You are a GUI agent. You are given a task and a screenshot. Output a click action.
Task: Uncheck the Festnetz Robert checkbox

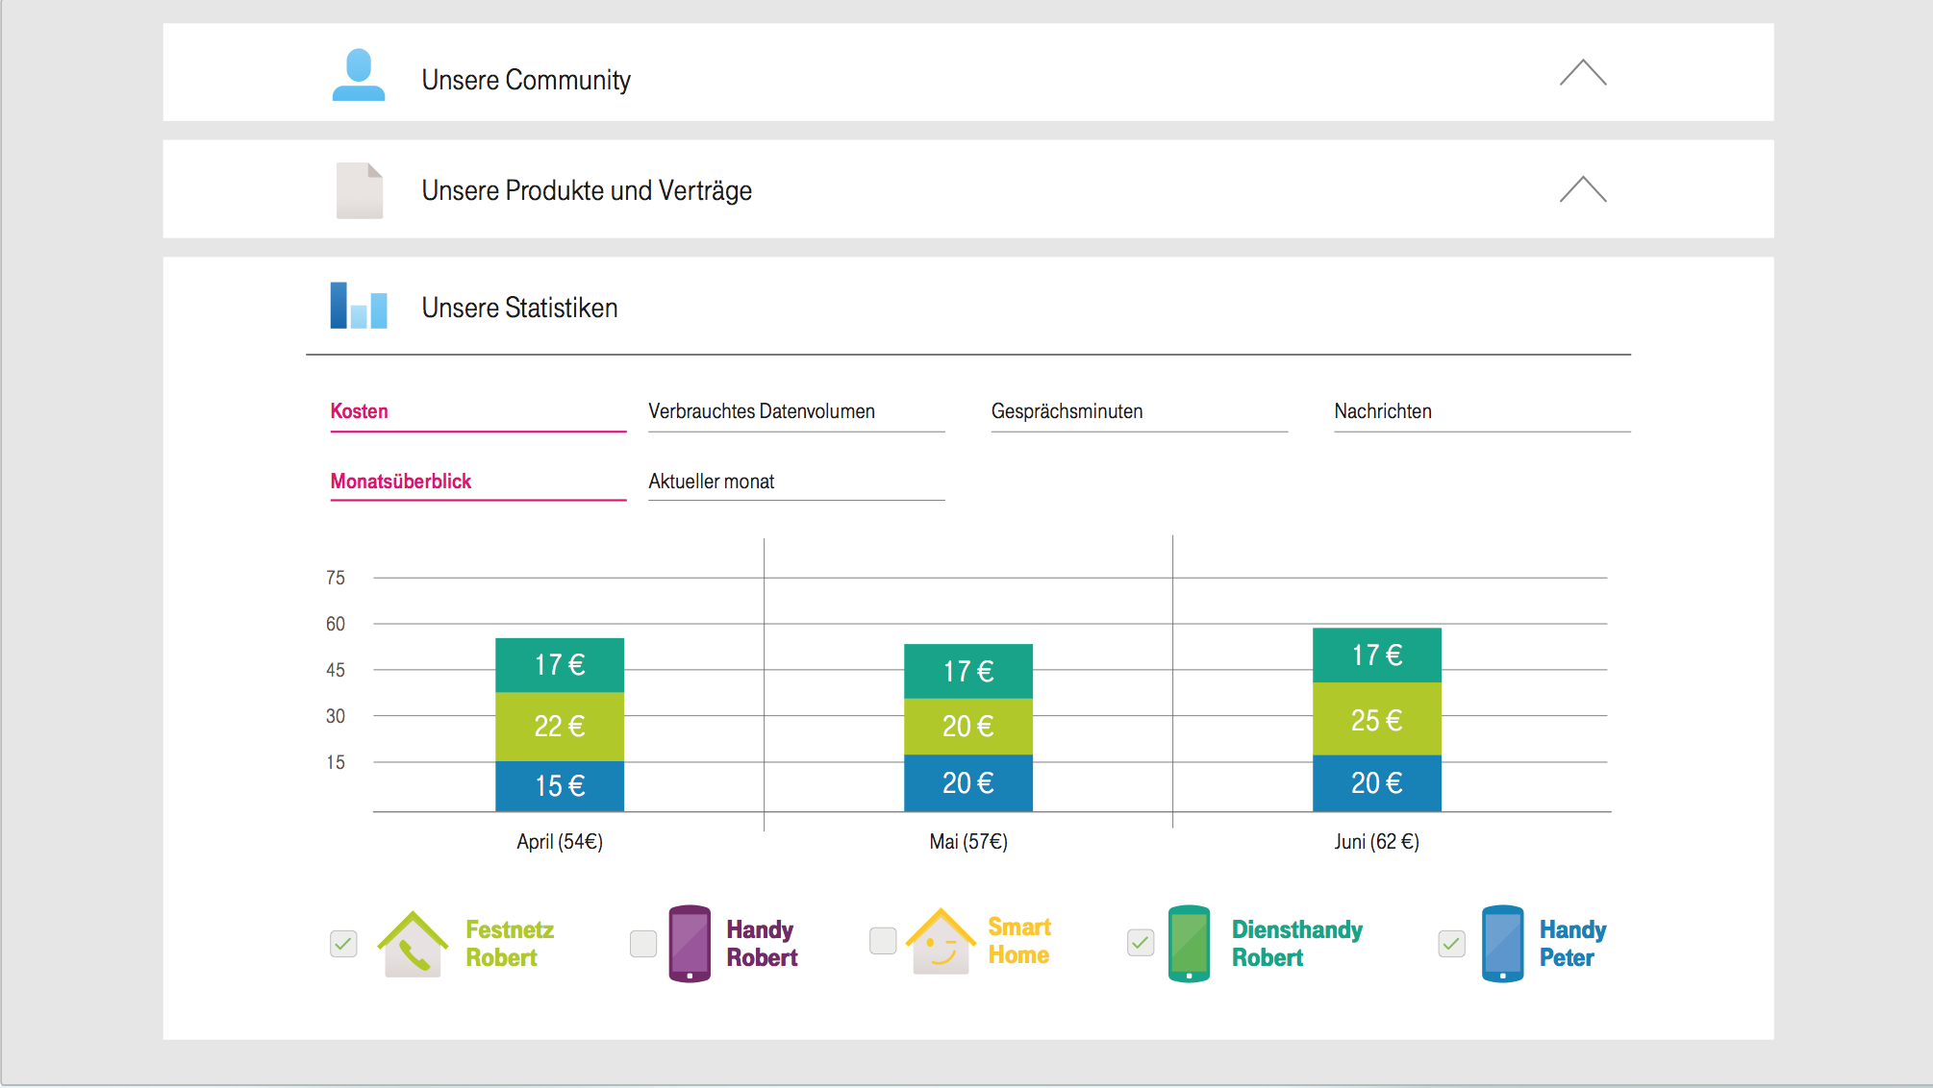point(343,944)
